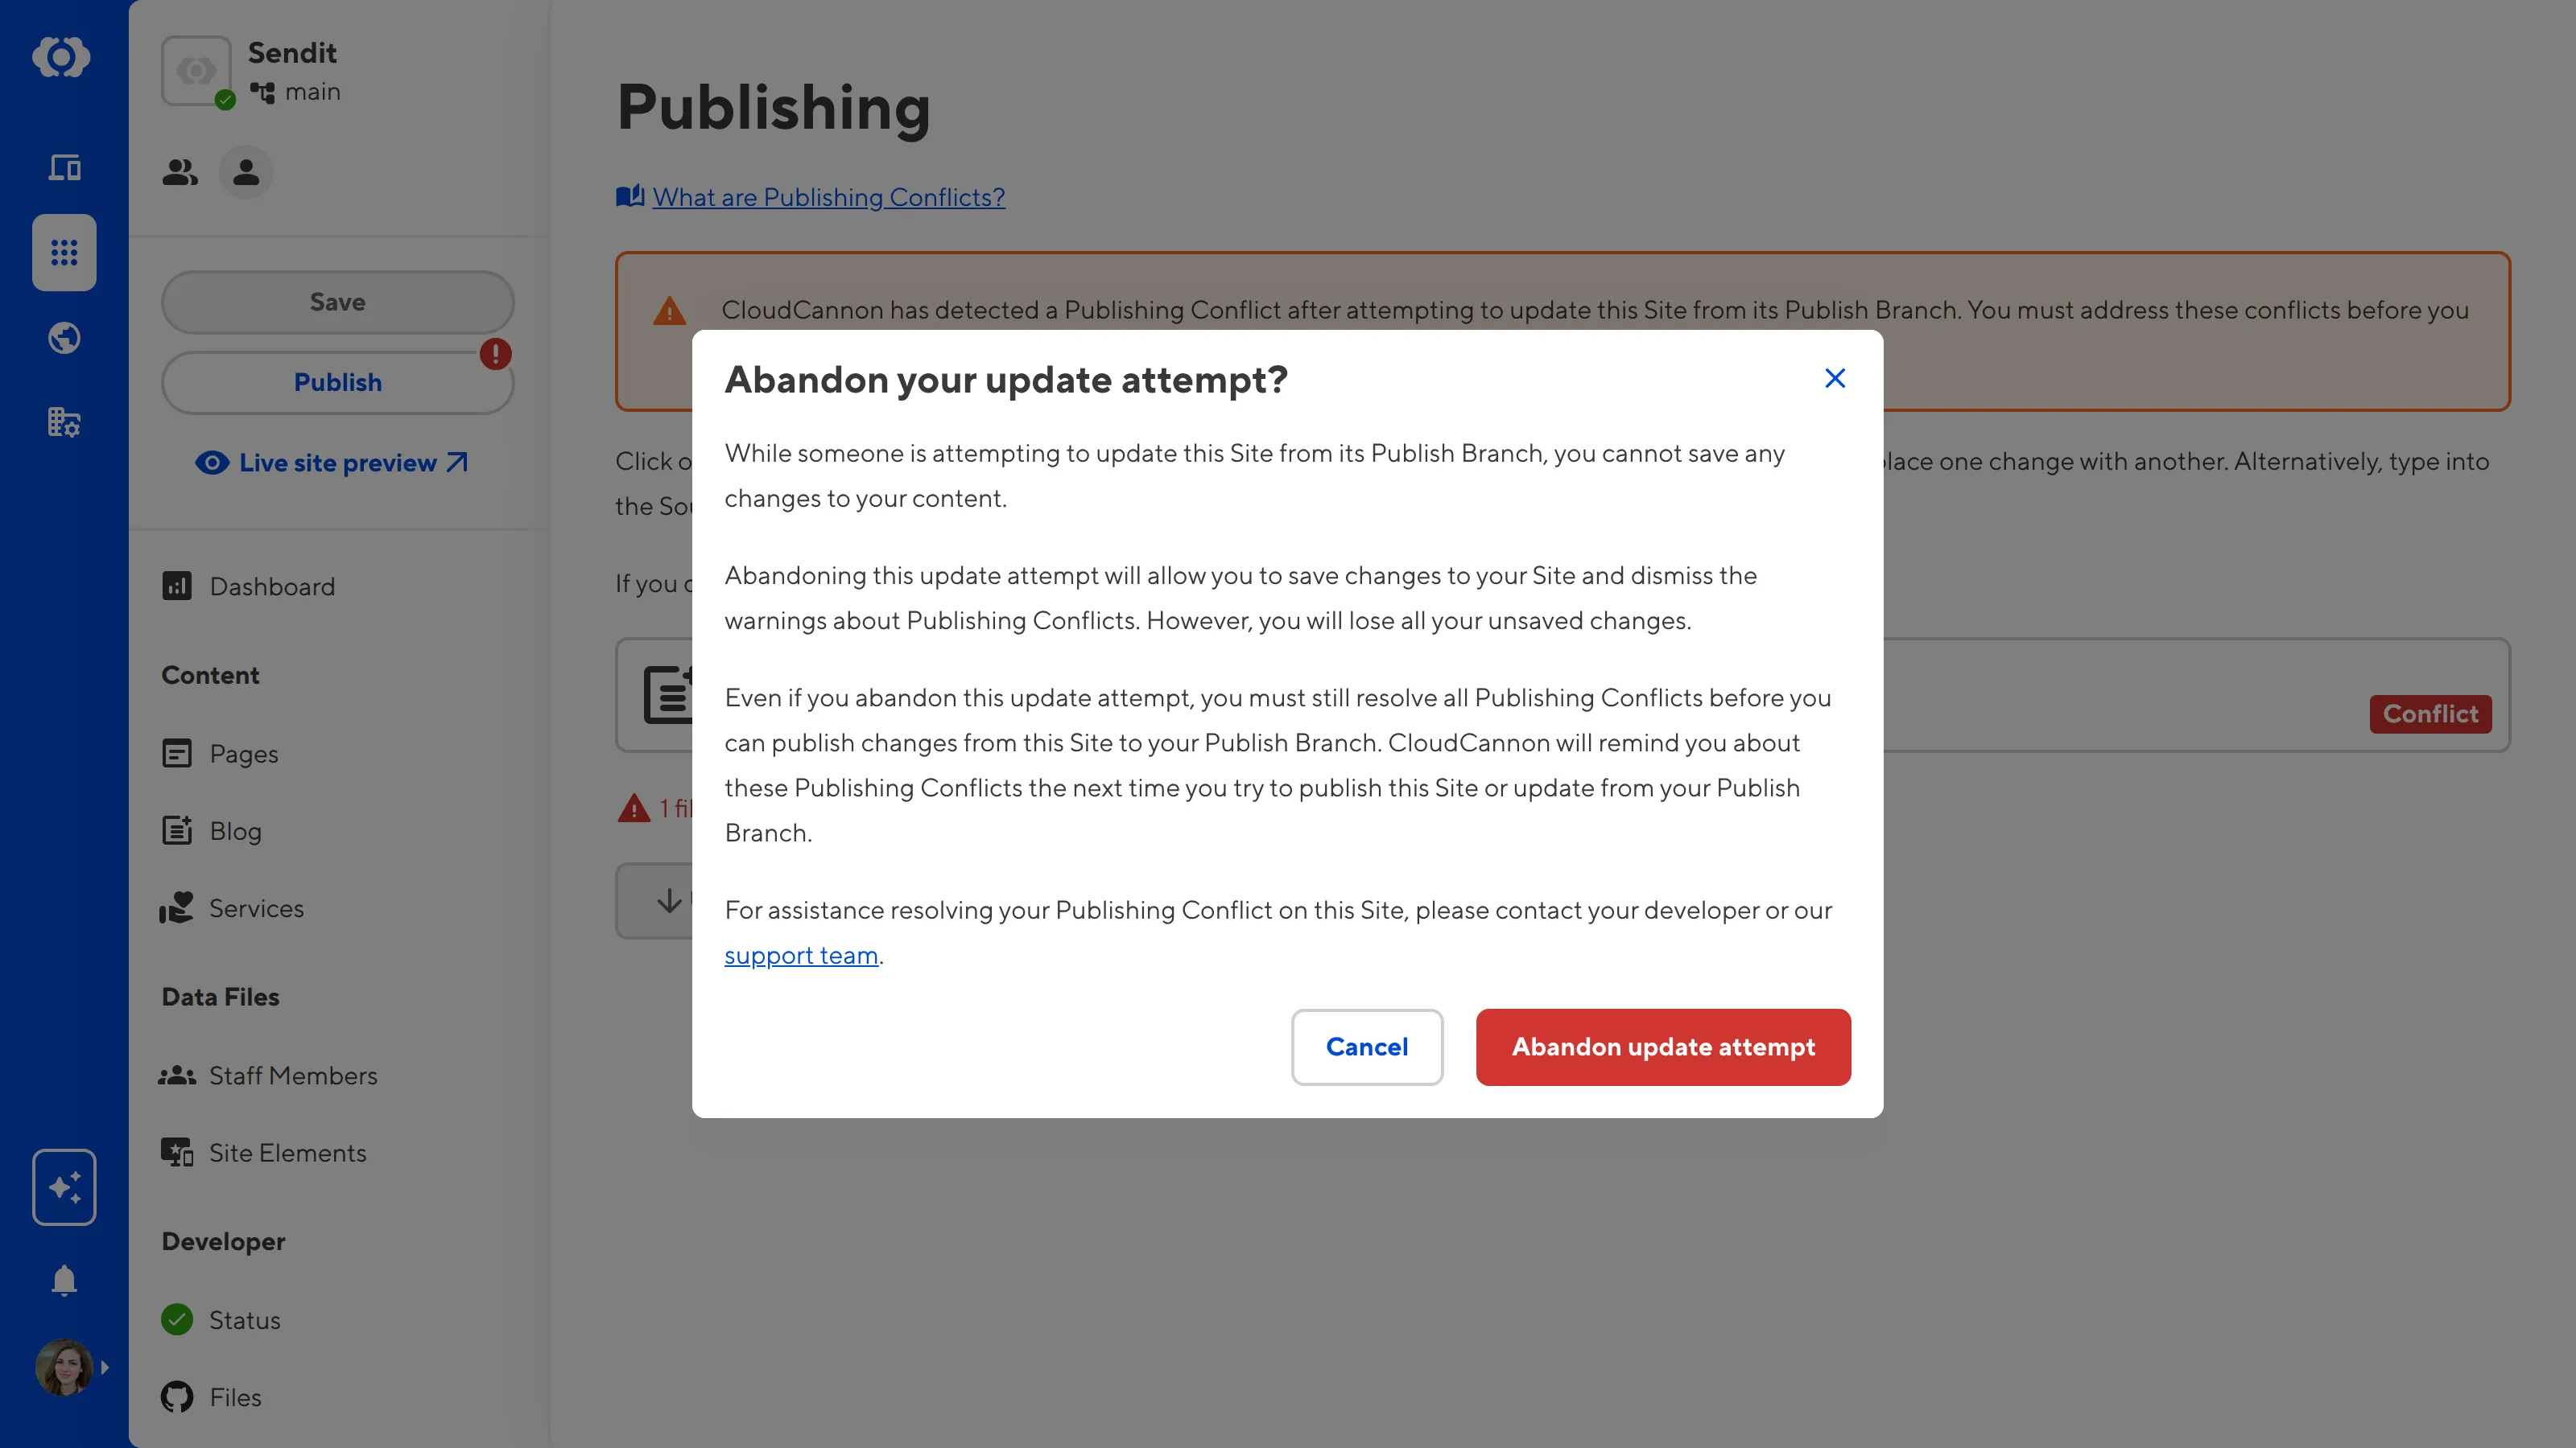Image resolution: width=2576 pixels, height=1448 pixels.
Task: Close the Abandon update dialog
Action: [1834, 378]
